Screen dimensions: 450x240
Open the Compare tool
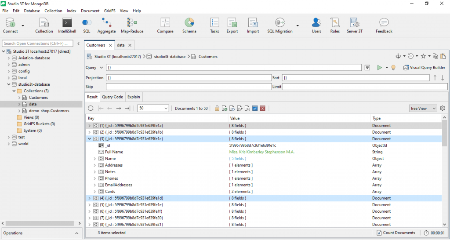[x=165, y=25]
